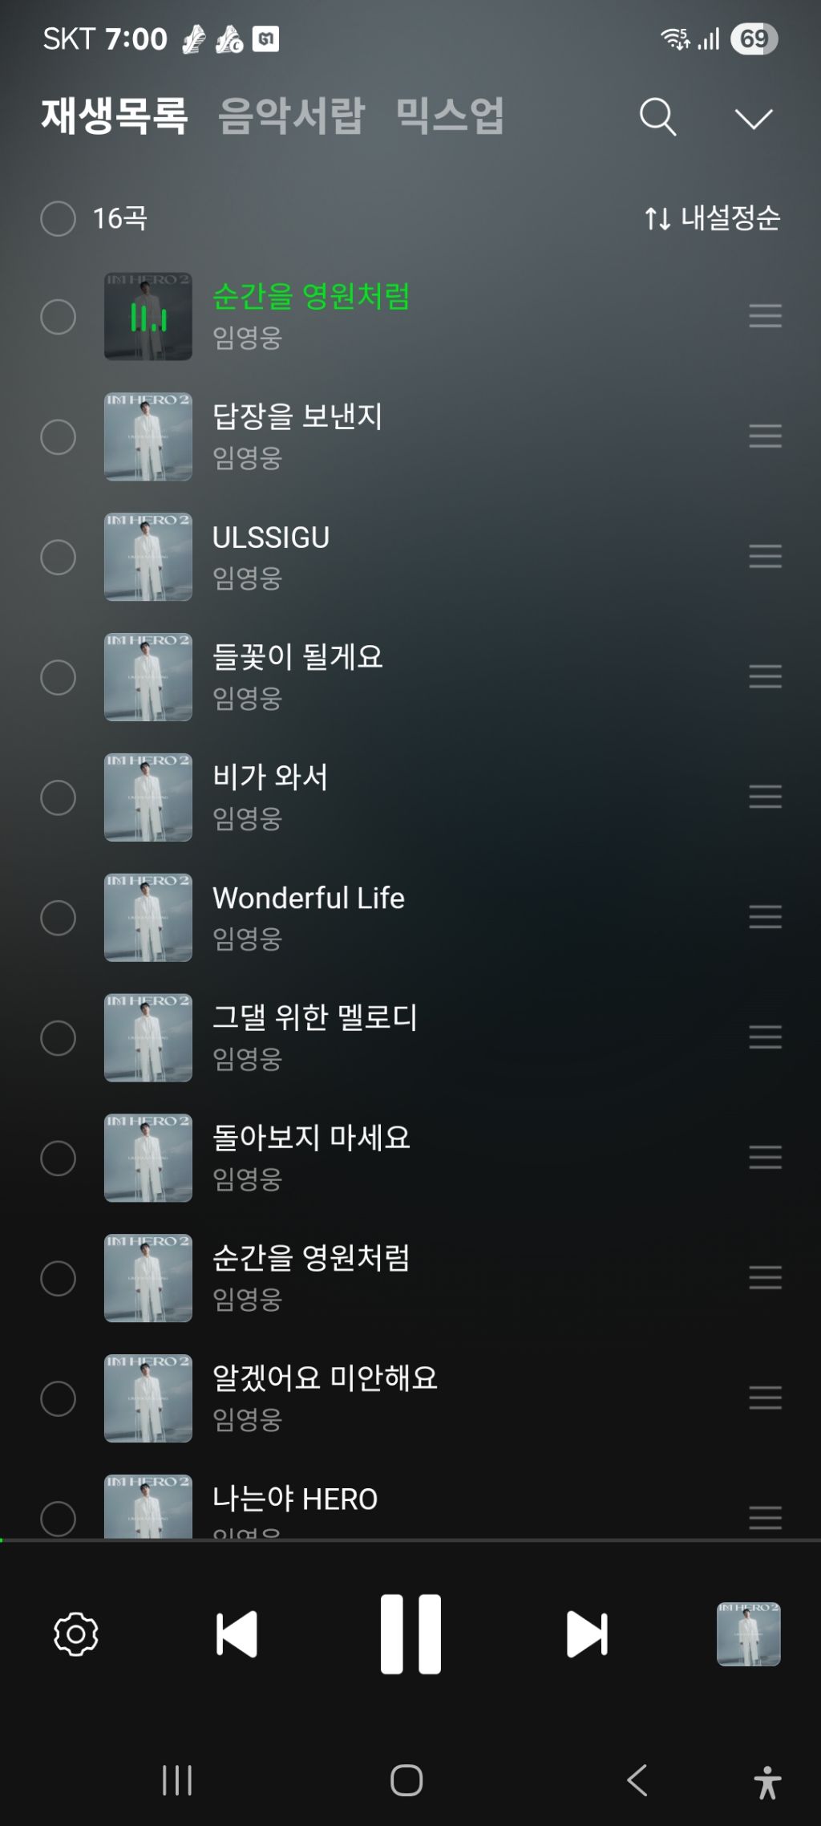Skip to the next track
This screenshot has width=821, height=1826.
pos(587,1633)
